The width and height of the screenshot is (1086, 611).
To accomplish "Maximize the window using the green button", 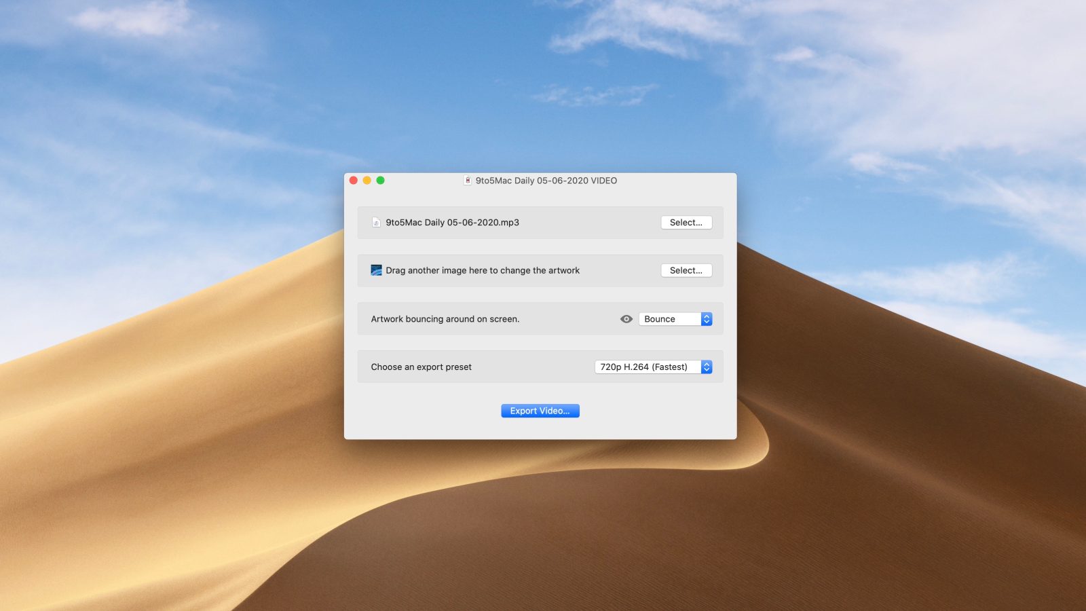I will pyautogui.click(x=381, y=181).
